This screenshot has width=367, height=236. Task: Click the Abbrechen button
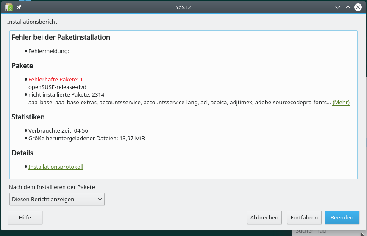coord(264,217)
